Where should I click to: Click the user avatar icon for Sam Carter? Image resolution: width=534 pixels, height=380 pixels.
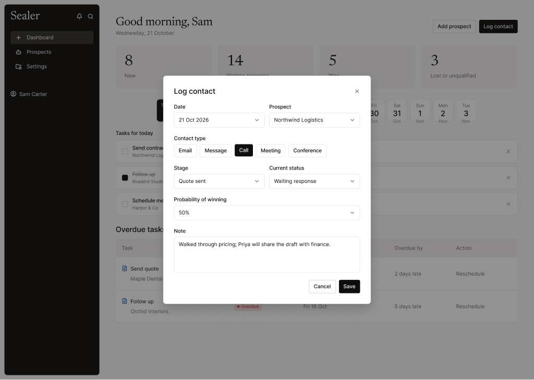pos(13,94)
